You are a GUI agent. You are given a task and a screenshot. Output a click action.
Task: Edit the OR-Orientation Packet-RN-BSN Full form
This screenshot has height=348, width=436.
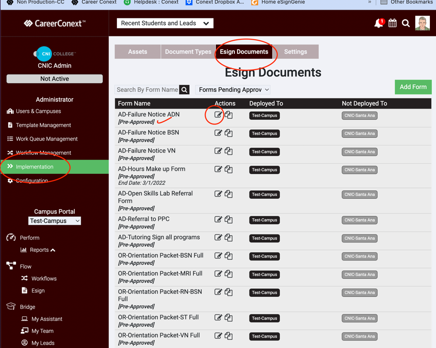(218, 292)
